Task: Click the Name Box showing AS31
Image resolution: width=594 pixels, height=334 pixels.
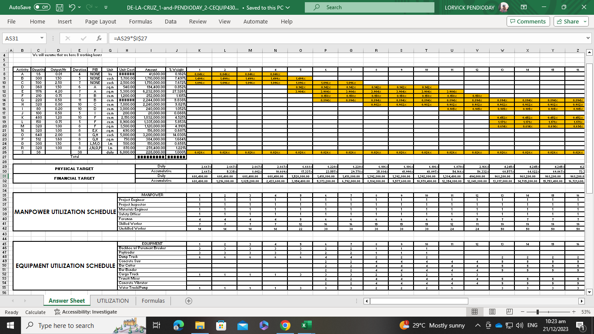Action: pos(20,38)
